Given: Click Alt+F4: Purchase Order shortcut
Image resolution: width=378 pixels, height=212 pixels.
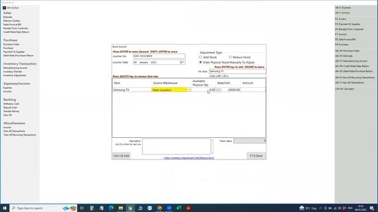Looking at the screenshot, I should point(347,51).
